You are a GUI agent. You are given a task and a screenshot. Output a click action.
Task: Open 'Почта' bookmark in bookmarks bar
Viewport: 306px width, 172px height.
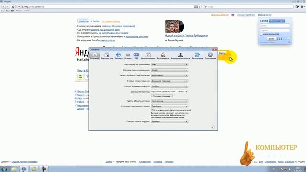(28, 11)
